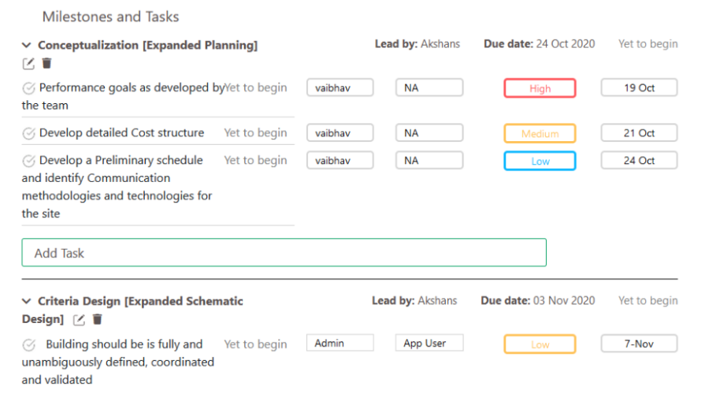Check off 'Develop detailed Cost structure' task
The height and width of the screenshot is (394, 701).
point(29,133)
